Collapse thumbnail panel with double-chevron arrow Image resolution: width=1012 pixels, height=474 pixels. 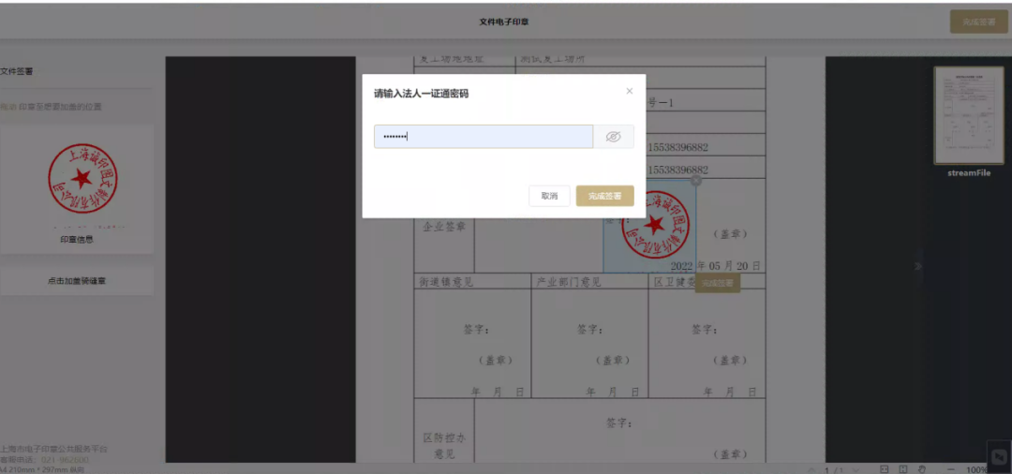(918, 266)
